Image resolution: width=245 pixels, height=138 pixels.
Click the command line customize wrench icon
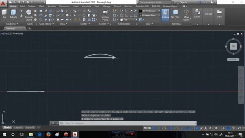pos(57,123)
